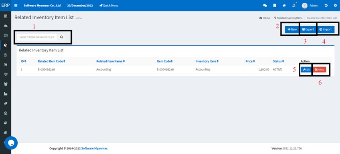Image resolution: width=340 pixels, height=154 pixels.
Task: Create a new related inventory item
Action: point(292,30)
